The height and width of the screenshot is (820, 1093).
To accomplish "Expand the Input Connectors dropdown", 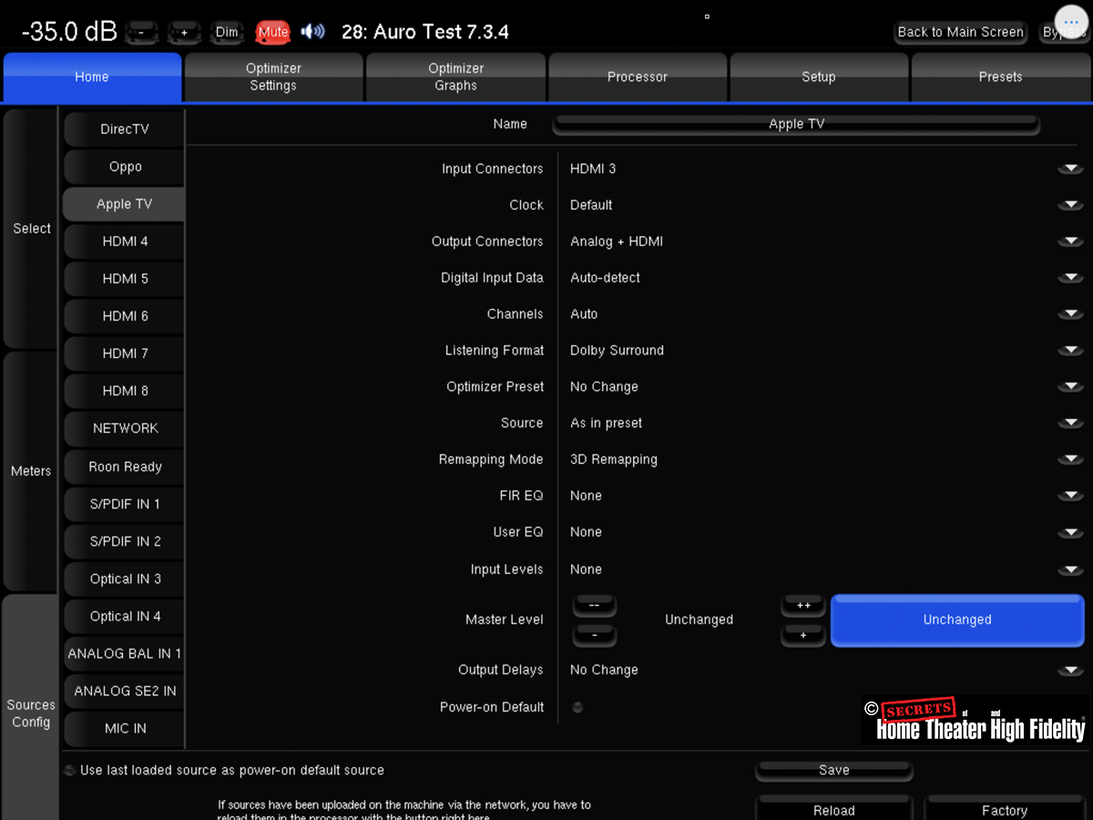I will coord(1069,169).
